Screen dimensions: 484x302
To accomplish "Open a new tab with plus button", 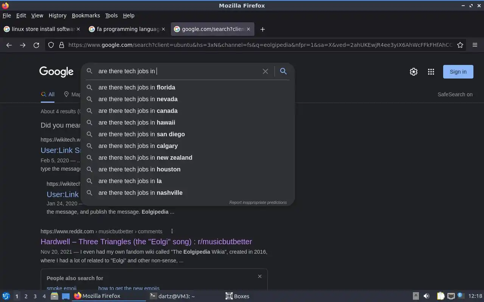I will coord(262,29).
